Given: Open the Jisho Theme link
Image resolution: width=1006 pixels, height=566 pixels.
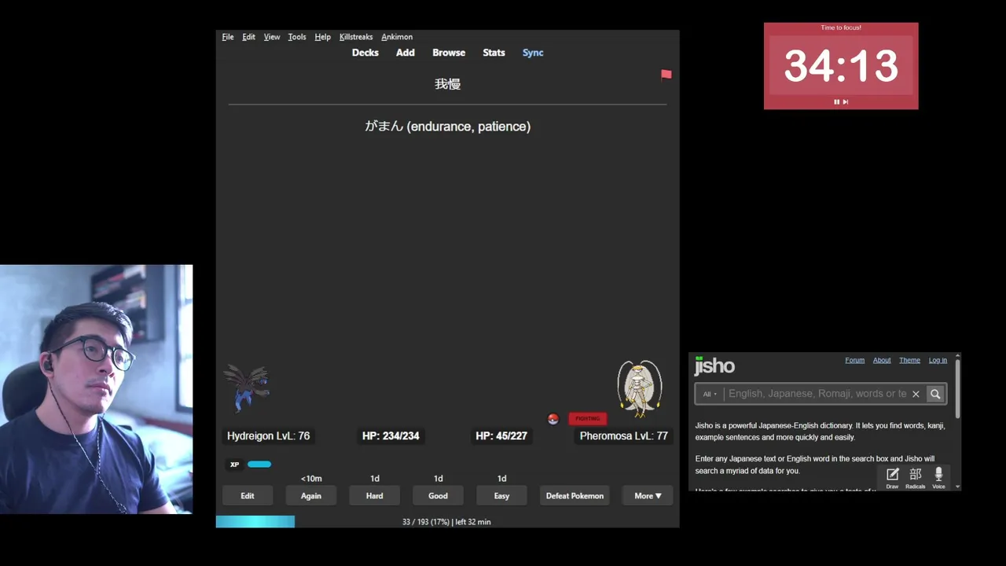Looking at the screenshot, I should 910,360.
